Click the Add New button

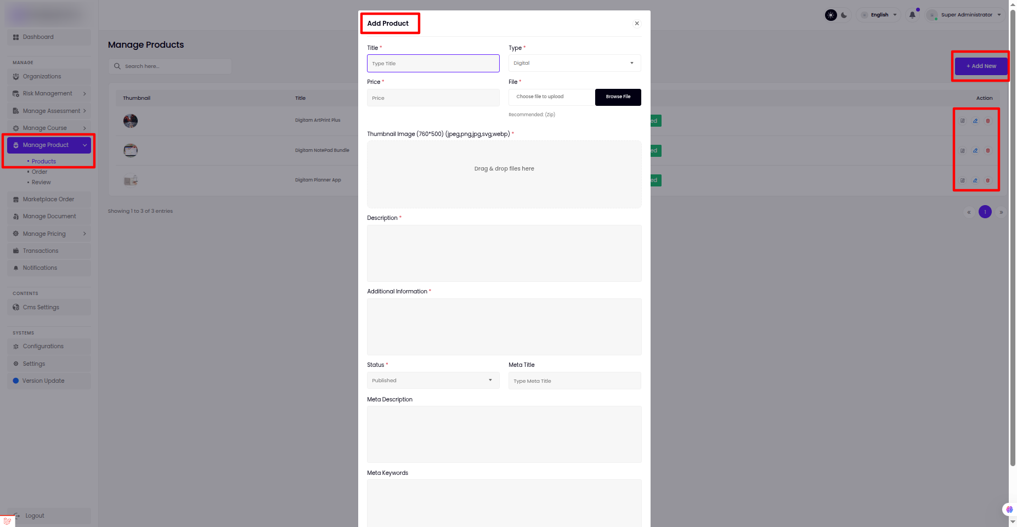pyautogui.click(x=981, y=66)
